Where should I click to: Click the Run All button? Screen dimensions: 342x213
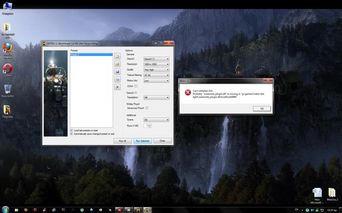point(123,141)
